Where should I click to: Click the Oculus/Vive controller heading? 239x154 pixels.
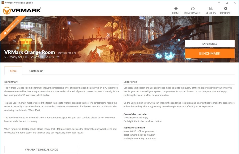pyautogui.click(x=136, y=114)
